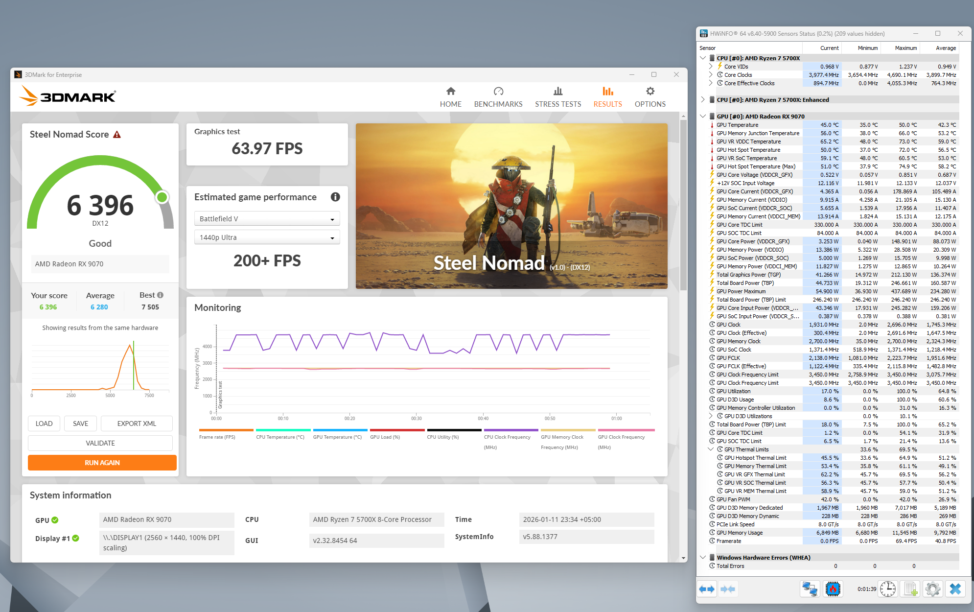Reset sensor timer with clock icon

(887, 589)
